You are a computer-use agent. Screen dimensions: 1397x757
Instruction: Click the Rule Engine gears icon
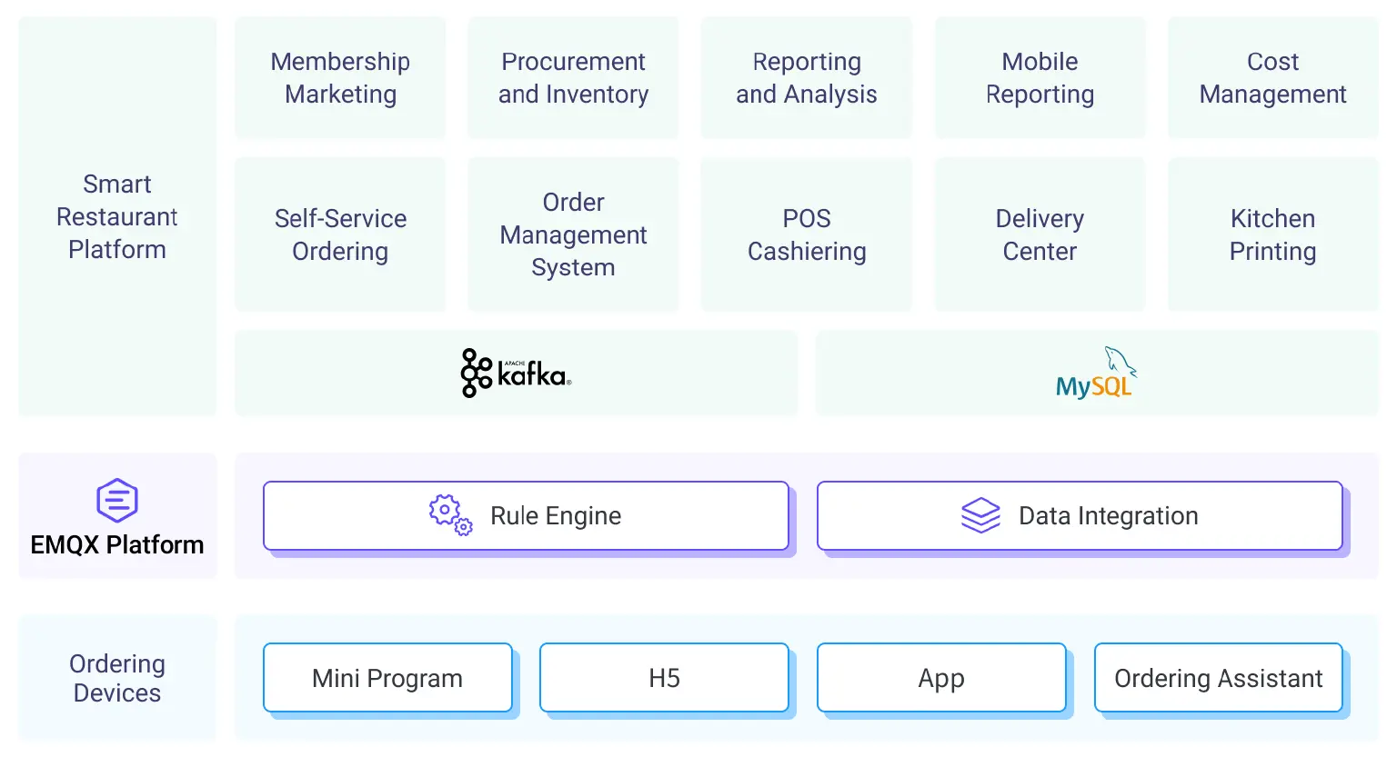point(450,515)
